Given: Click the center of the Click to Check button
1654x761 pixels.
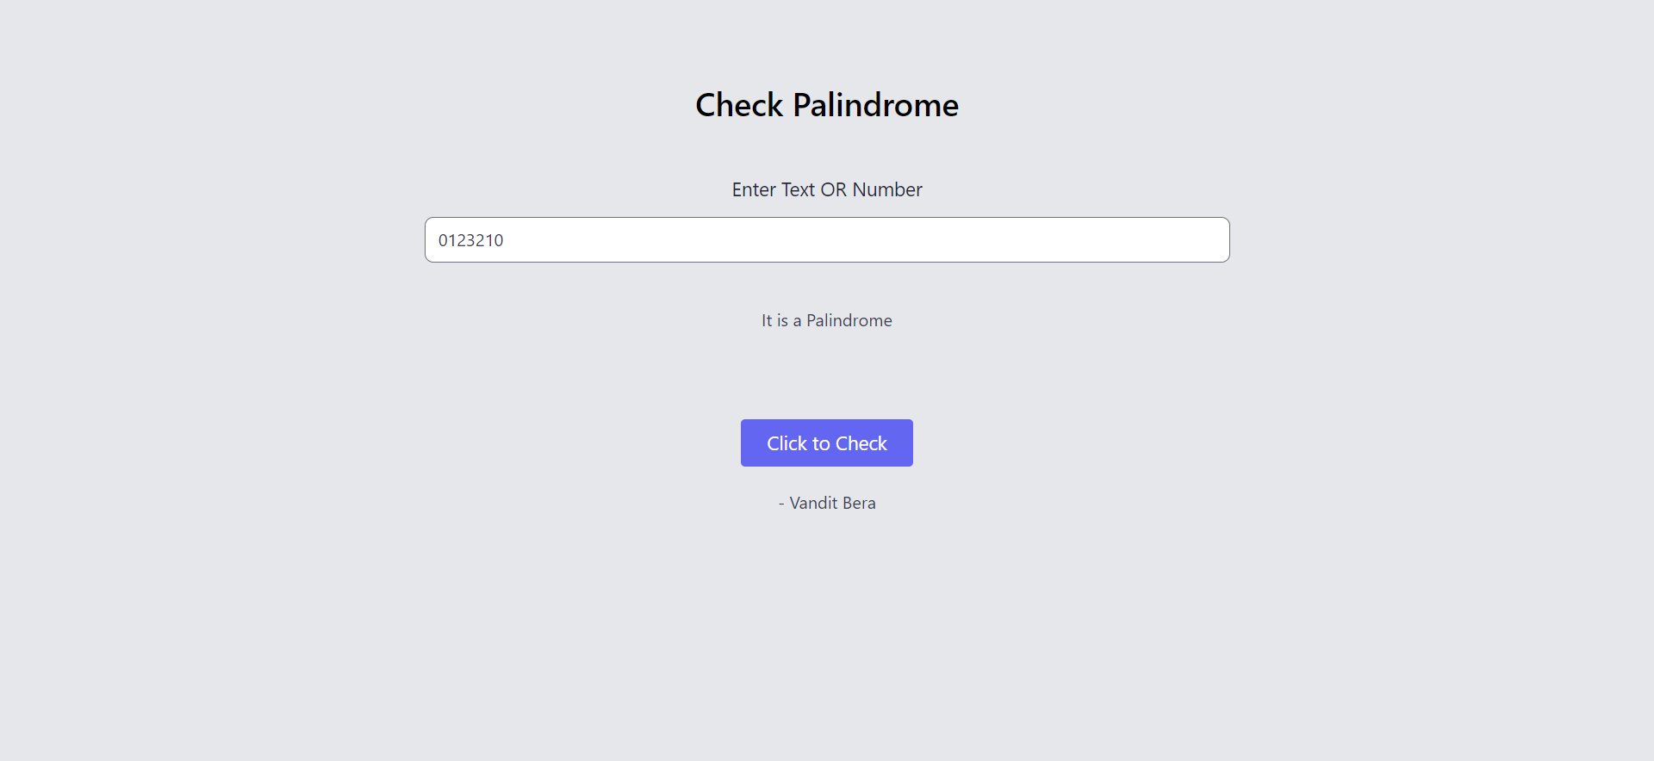Looking at the screenshot, I should pyautogui.click(x=826, y=442).
